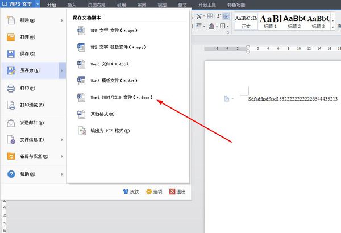Apply the 正文 style

click(246, 22)
